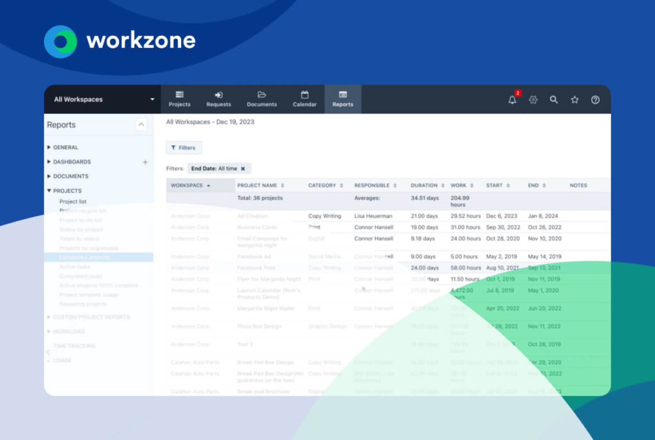Select the Oct 26, 2022 end date

coord(544,228)
